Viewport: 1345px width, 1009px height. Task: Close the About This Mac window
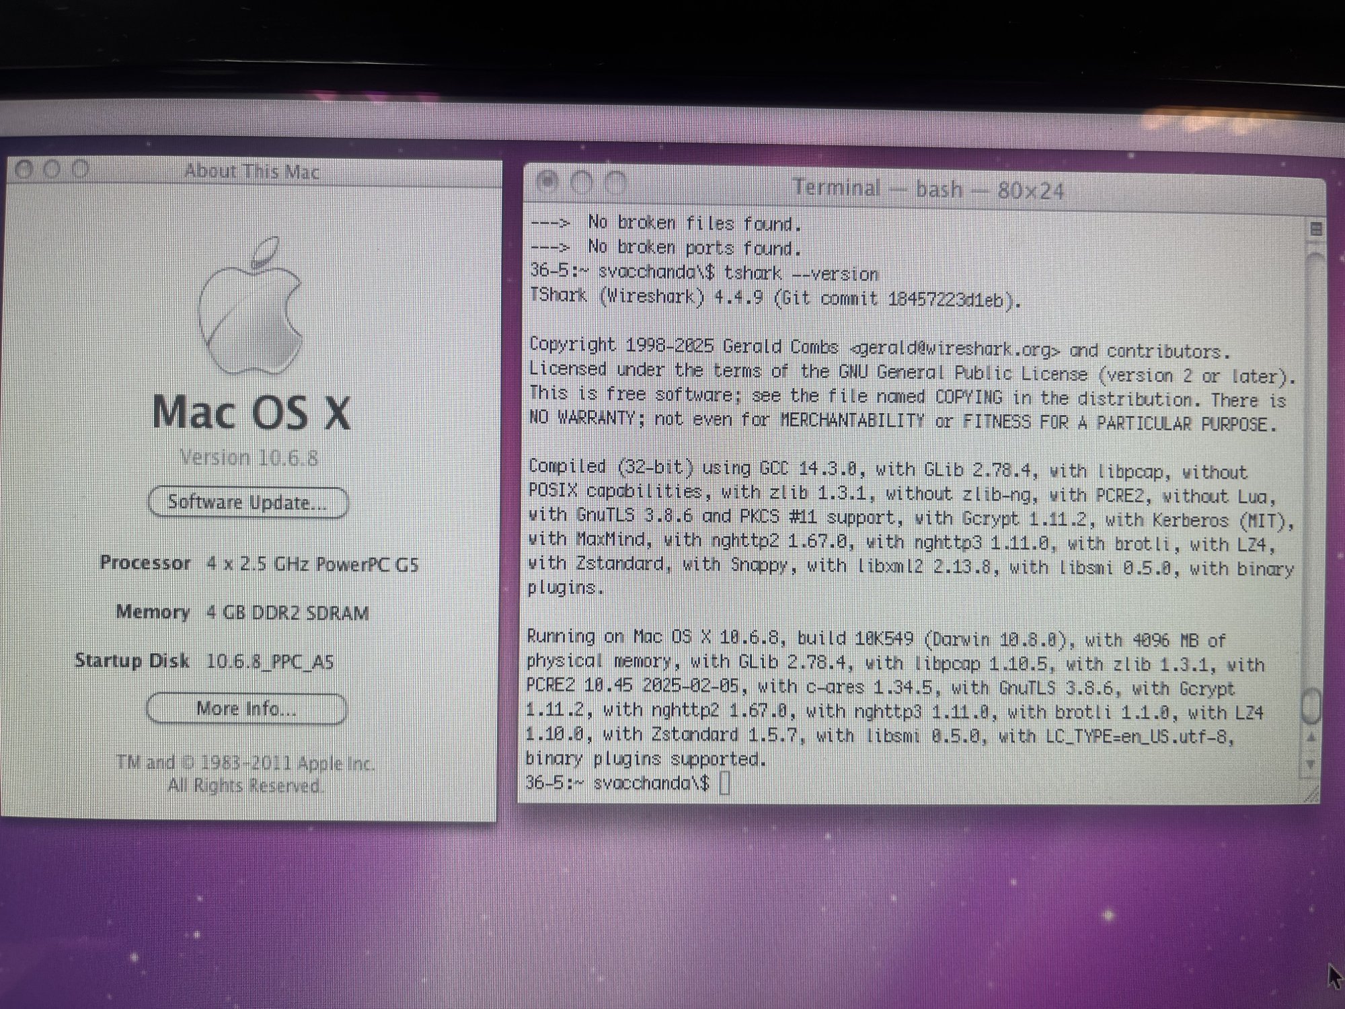point(24,169)
